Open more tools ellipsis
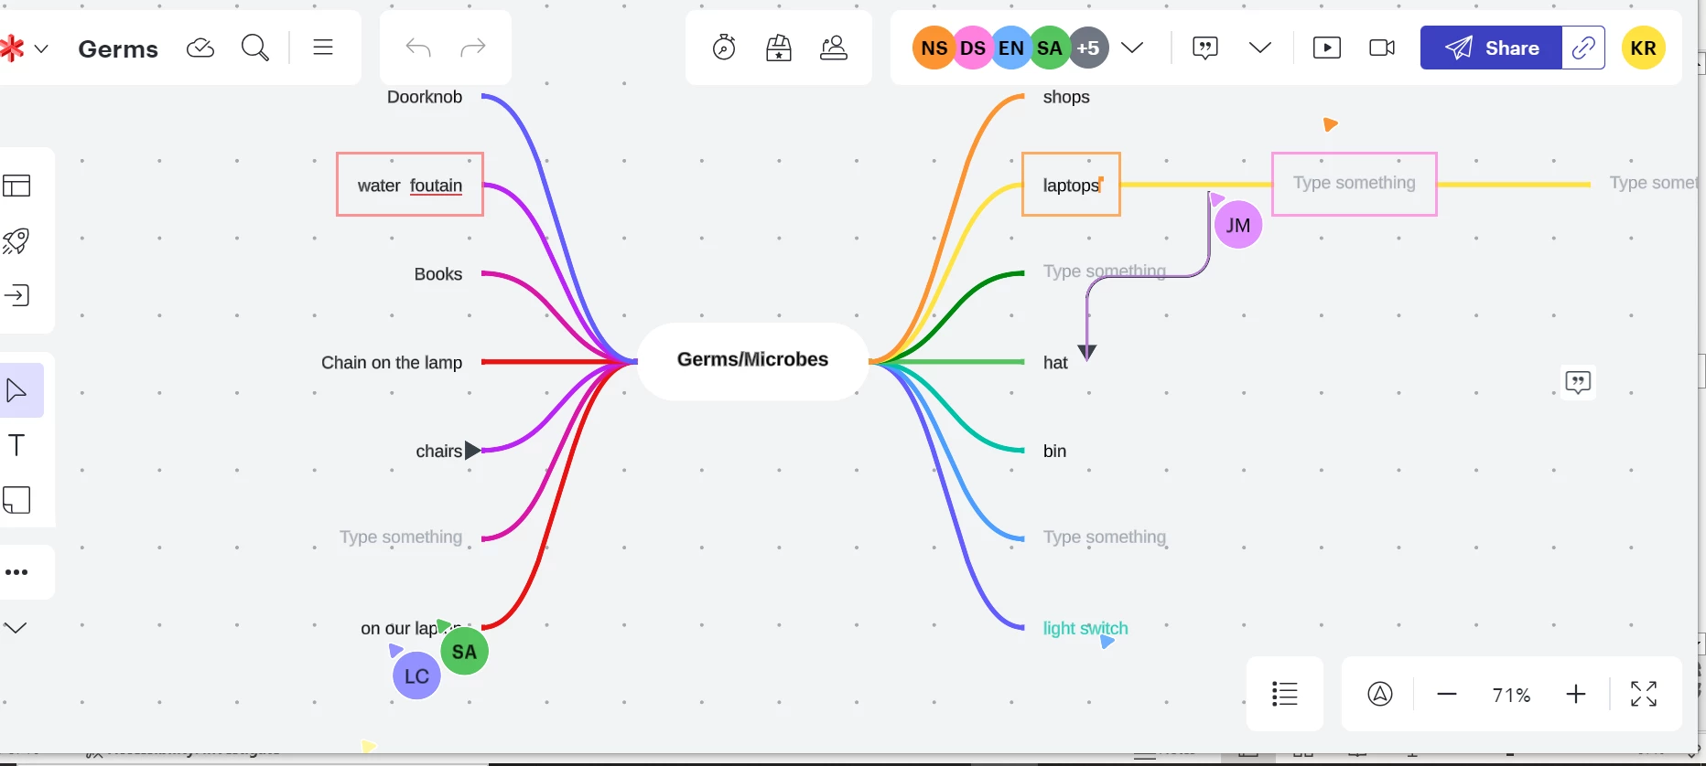This screenshot has height=766, width=1706. [16, 573]
